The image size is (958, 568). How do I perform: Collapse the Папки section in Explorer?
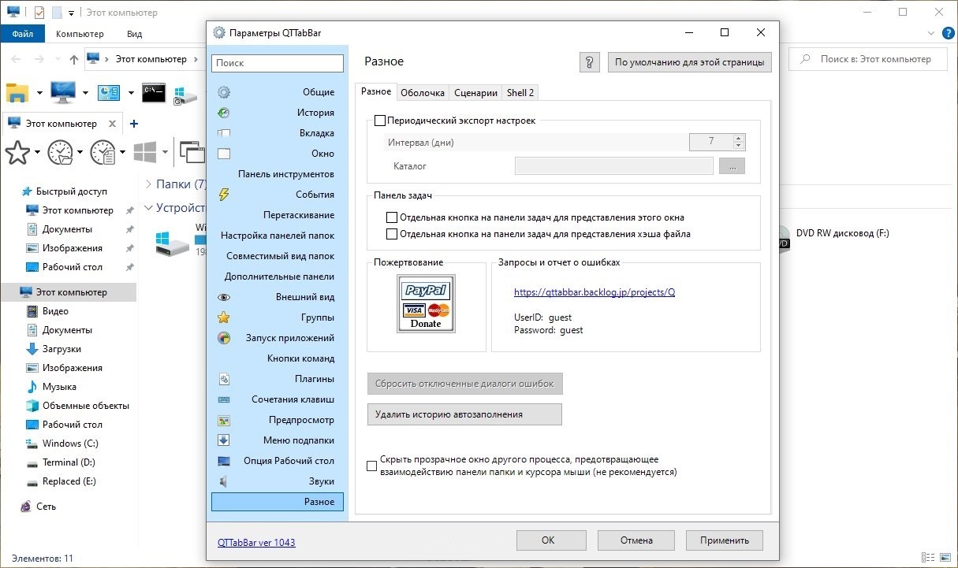pos(149,184)
